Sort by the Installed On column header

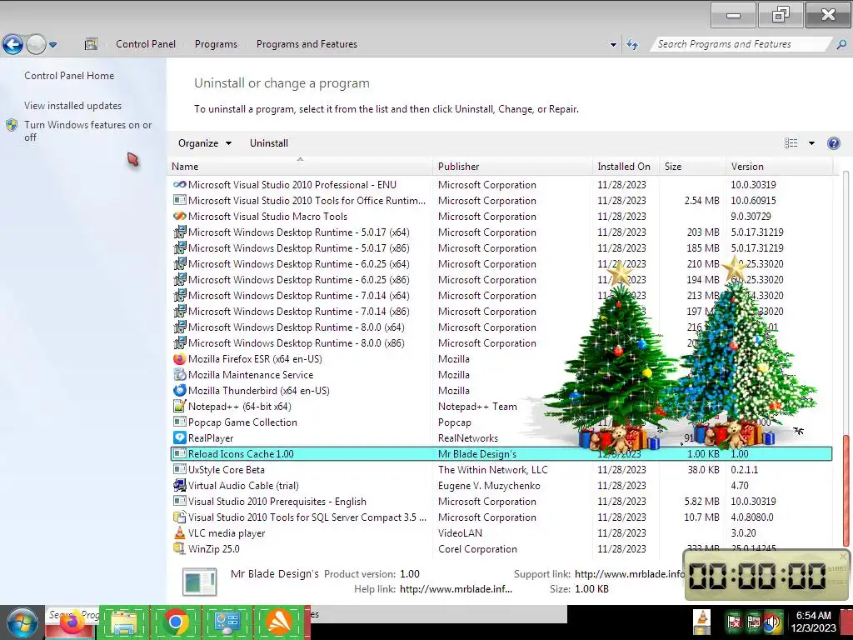click(626, 167)
